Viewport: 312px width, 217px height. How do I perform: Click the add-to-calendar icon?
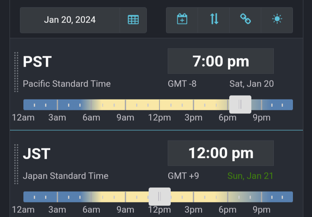[x=182, y=19]
